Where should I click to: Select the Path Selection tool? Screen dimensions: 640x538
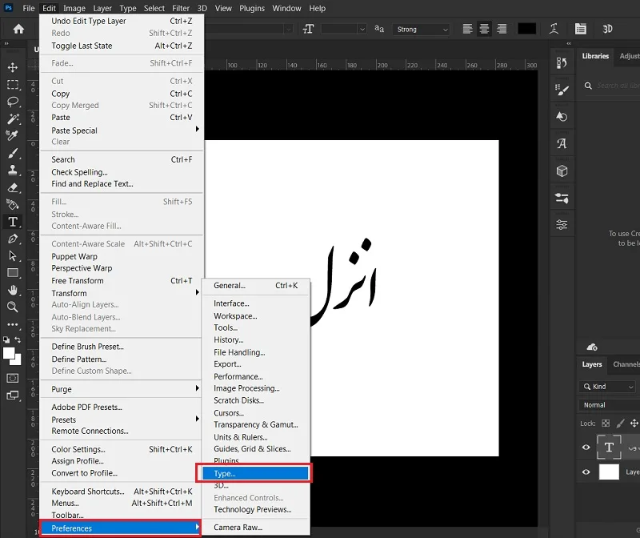coord(13,255)
